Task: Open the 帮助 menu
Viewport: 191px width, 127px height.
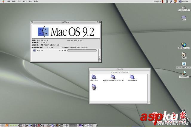Action: tap(36, 1)
